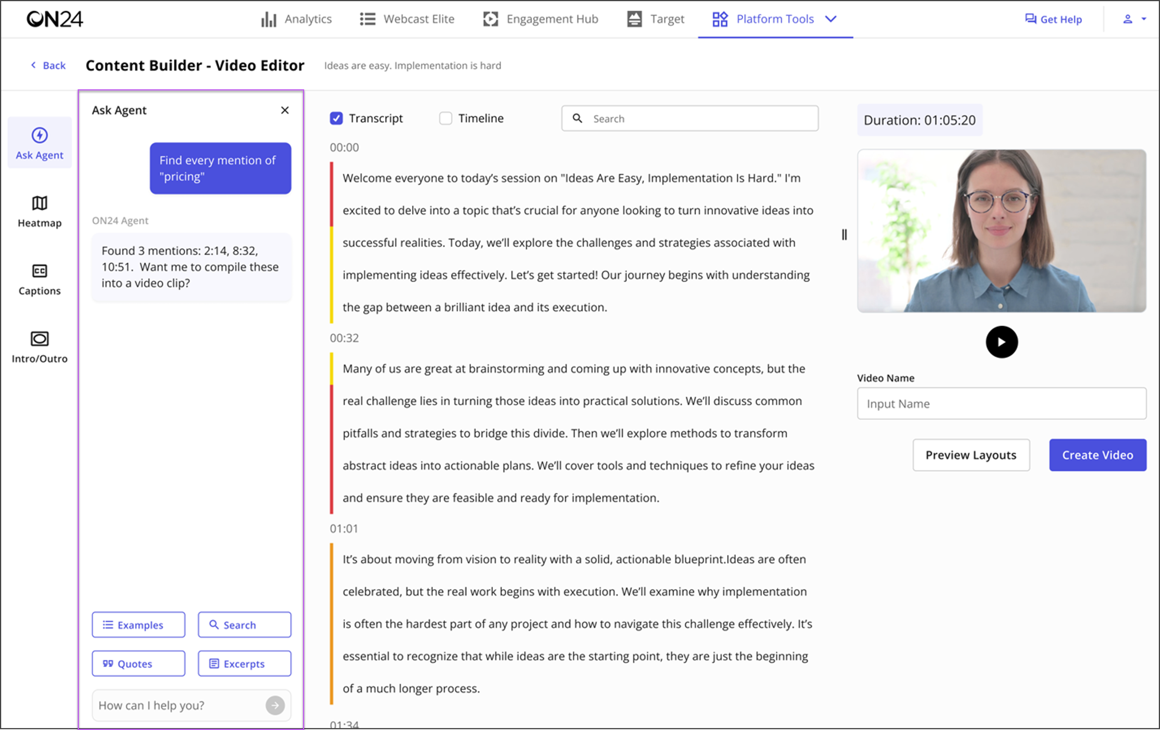This screenshot has height=730, width=1160.
Task: Close the Ask Agent panel
Action: point(285,110)
